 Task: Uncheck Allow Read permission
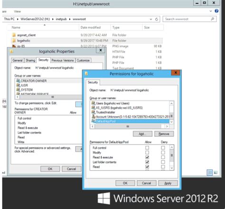click(x=147, y=167)
